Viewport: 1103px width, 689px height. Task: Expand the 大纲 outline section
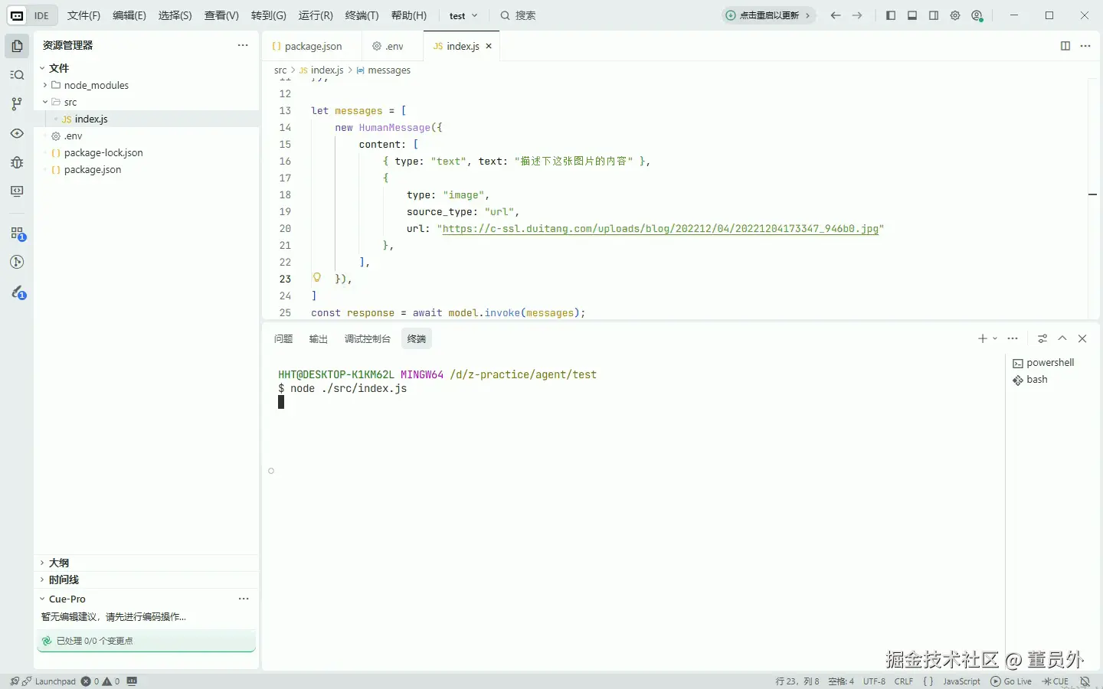(59, 563)
